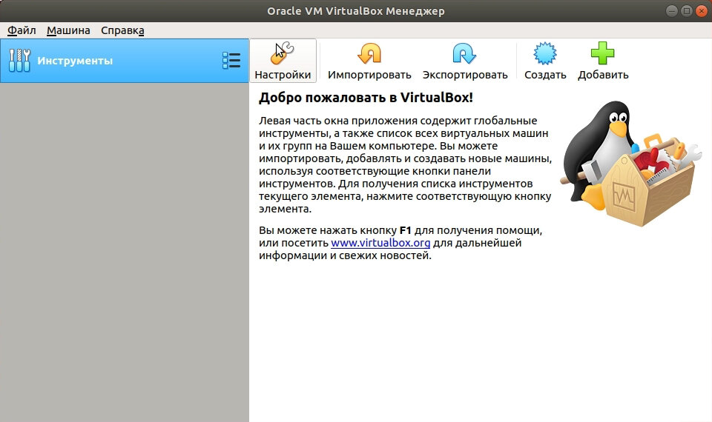712x422 pixels.
Task: Click the Инструменты tools icon in sidebar
Action: point(19,60)
